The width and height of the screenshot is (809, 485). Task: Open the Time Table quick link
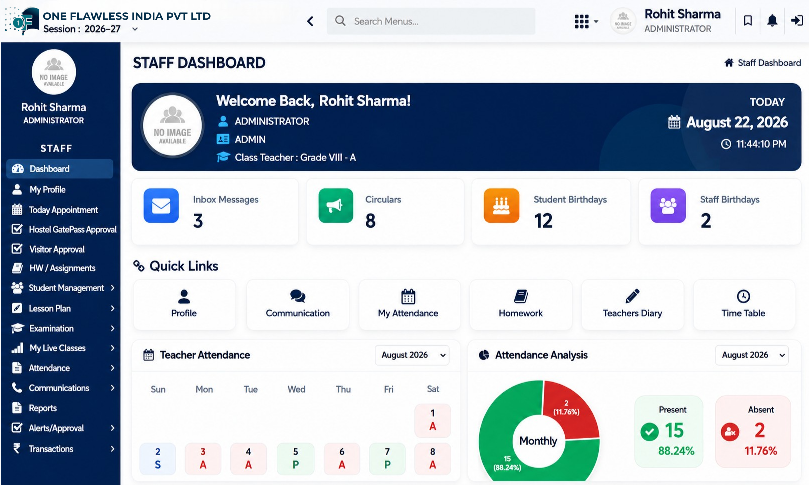[x=744, y=304]
